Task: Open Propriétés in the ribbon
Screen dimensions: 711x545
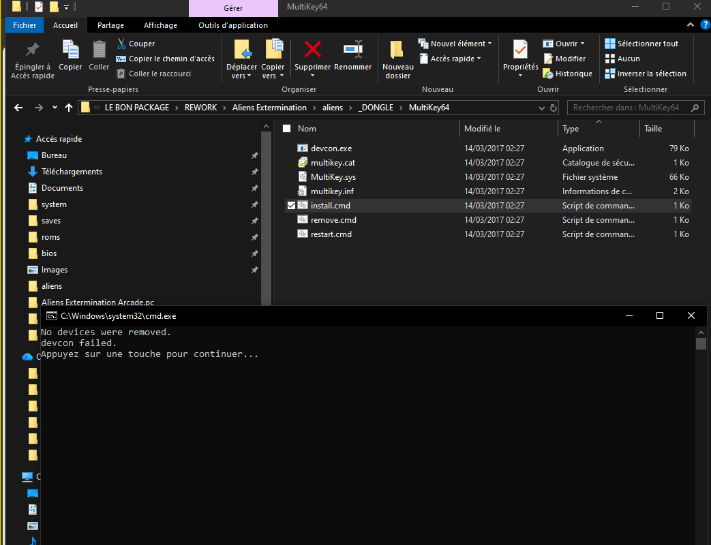Action: click(520, 50)
